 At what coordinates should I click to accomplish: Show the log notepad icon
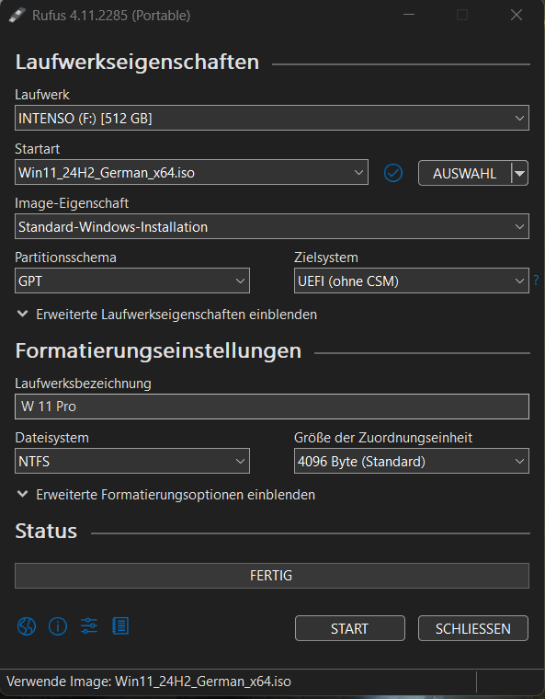tap(120, 626)
